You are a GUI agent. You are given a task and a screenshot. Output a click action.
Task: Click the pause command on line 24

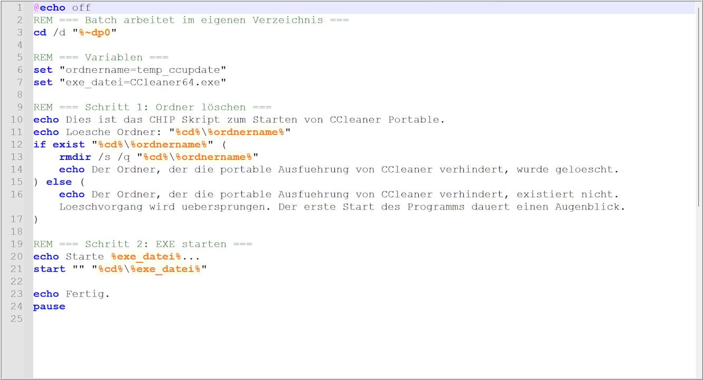click(x=49, y=306)
